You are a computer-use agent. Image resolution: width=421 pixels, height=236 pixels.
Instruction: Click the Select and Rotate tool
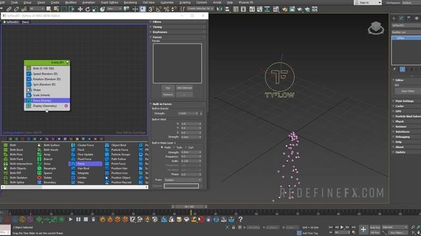pos(87,9)
